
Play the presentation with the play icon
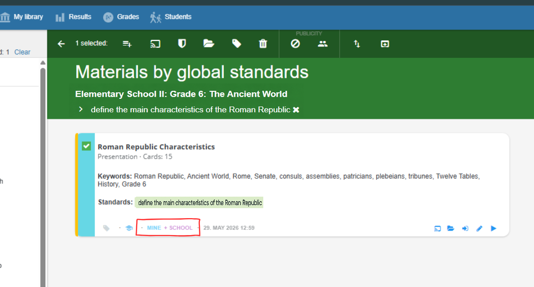point(494,229)
